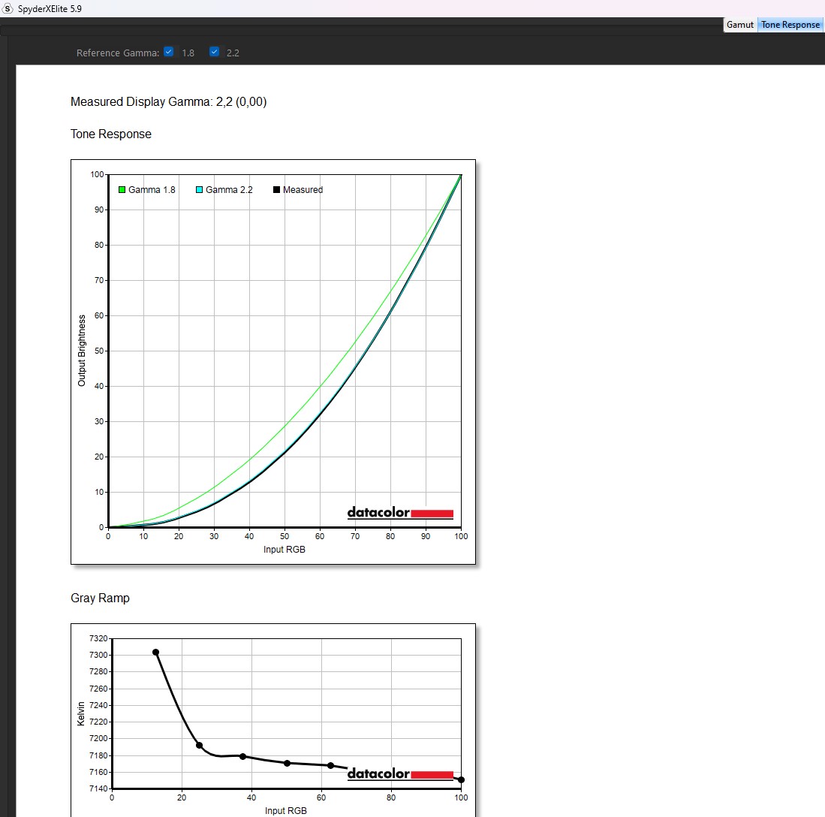Click the Kelvin axis label on Gray Ramp
Image resolution: width=825 pixels, height=817 pixels.
click(x=81, y=713)
